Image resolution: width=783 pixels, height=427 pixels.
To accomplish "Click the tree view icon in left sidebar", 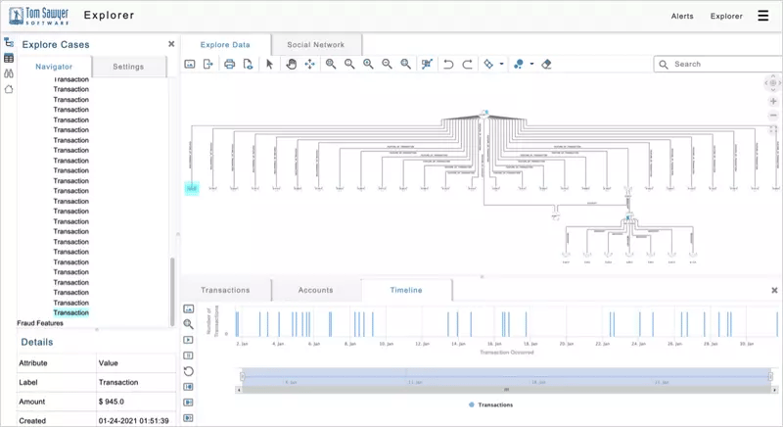I will tap(9, 42).
